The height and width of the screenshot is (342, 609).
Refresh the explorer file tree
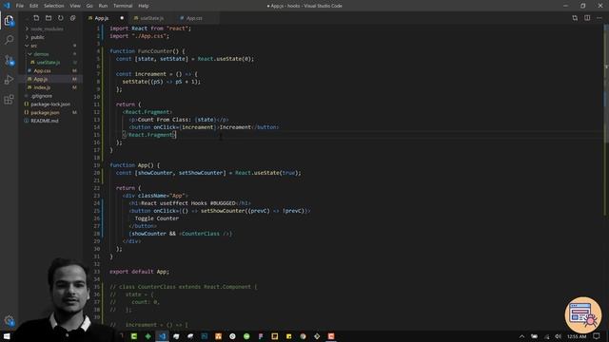tap(61, 18)
